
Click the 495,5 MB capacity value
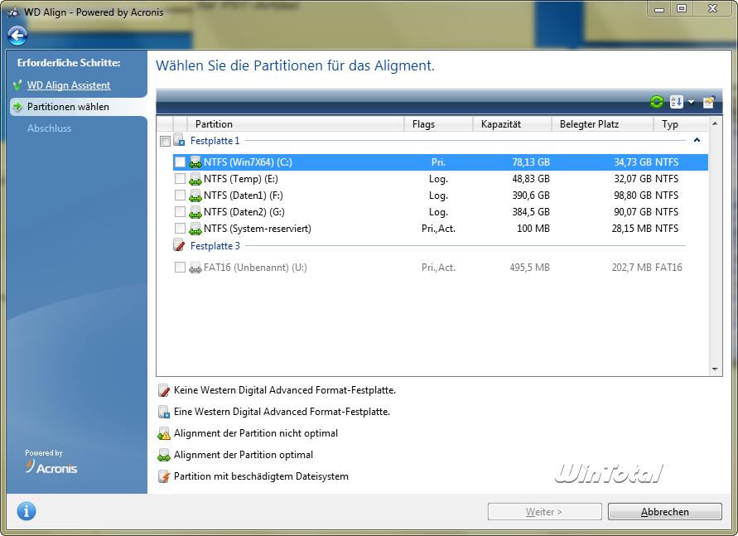point(529,268)
